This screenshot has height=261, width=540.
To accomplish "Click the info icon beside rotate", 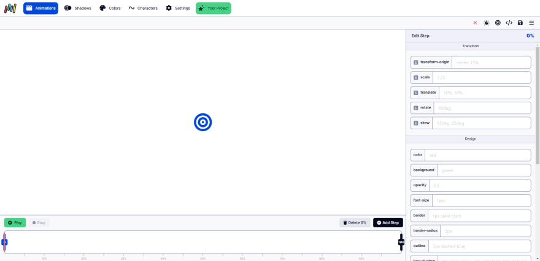I will [x=415, y=108].
